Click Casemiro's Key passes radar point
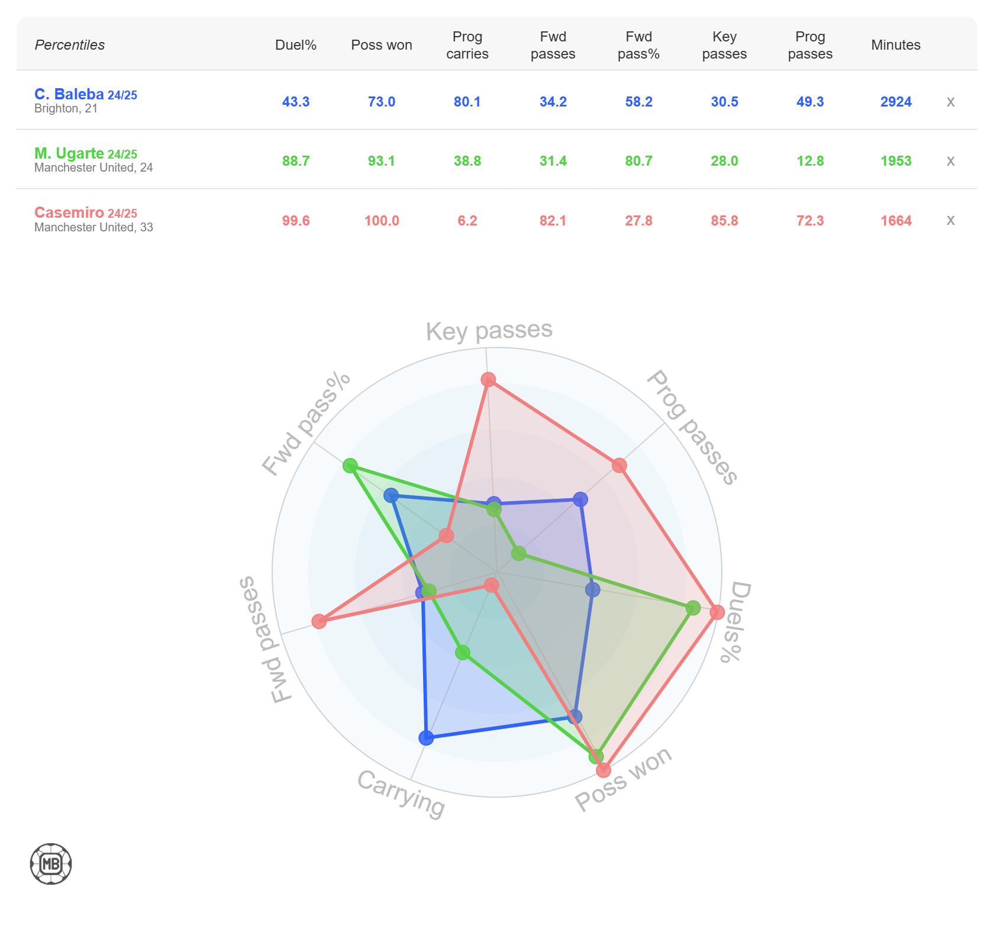This screenshot has width=994, height=929. coord(488,379)
